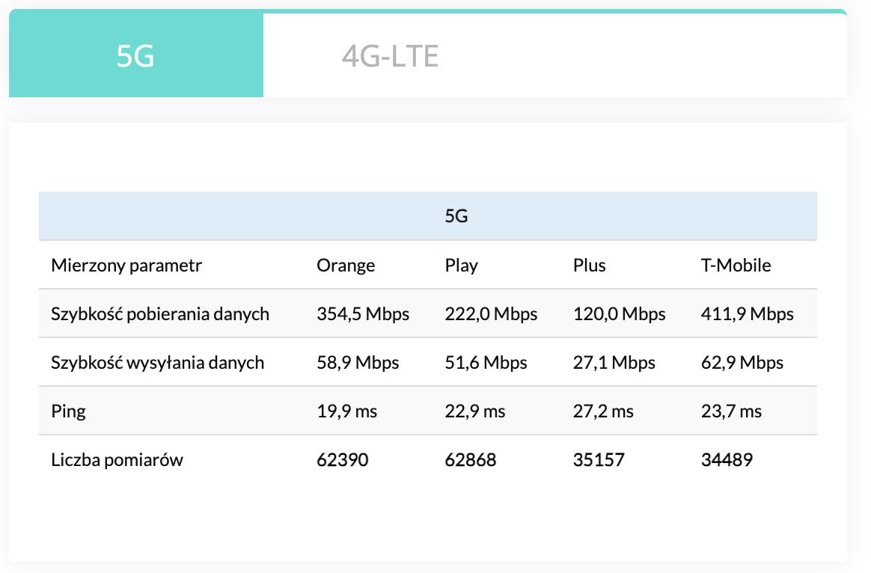The height and width of the screenshot is (573, 871).
Task: Select T-Mobile's 411,9 Mbps download cell
Action: coord(747,313)
